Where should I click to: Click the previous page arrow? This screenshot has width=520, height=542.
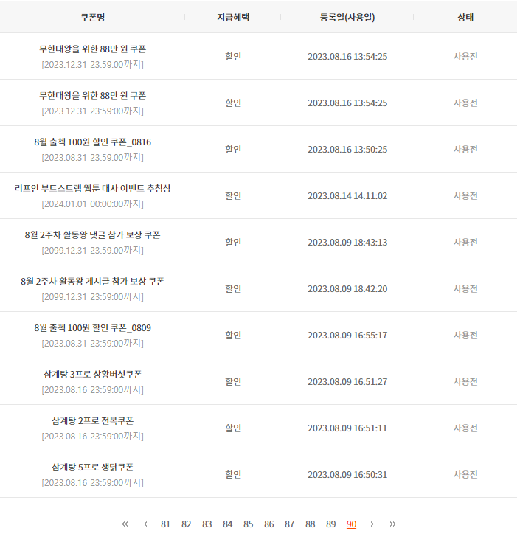[x=145, y=524]
